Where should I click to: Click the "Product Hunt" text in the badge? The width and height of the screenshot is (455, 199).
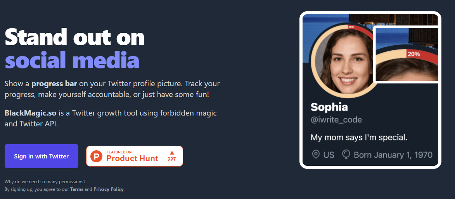pos(132,158)
